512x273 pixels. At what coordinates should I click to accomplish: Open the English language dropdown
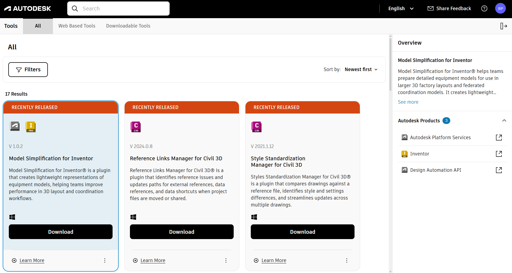[x=401, y=9]
